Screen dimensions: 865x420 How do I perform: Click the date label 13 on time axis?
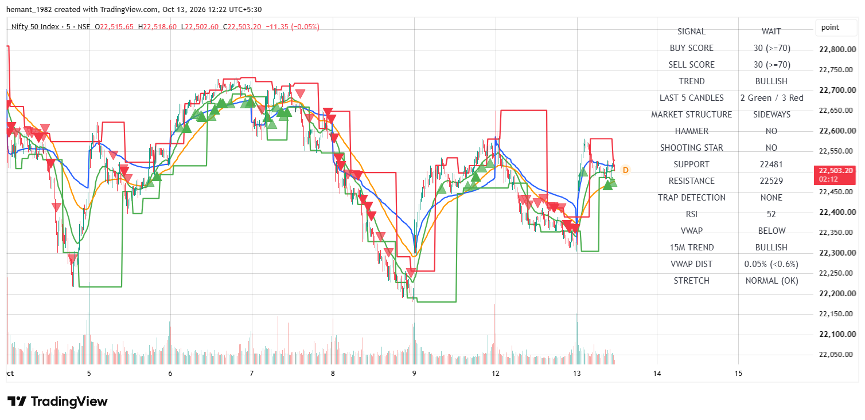click(x=576, y=373)
